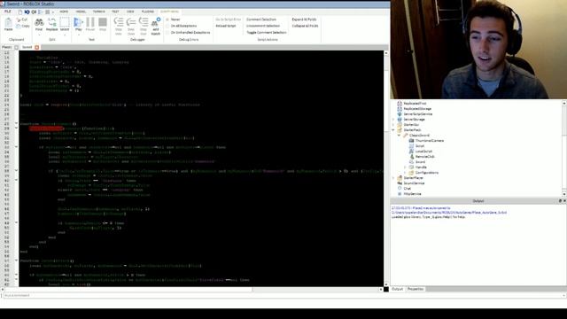Click the Go to Script Error button
The height and width of the screenshot is (319, 567).
pos(228,19)
